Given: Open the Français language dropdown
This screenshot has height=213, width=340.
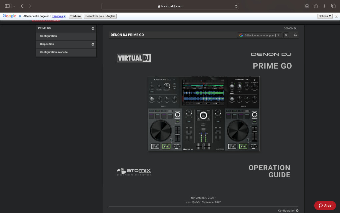Looking at the screenshot, I should pyautogui.click(x=59, y=16).
